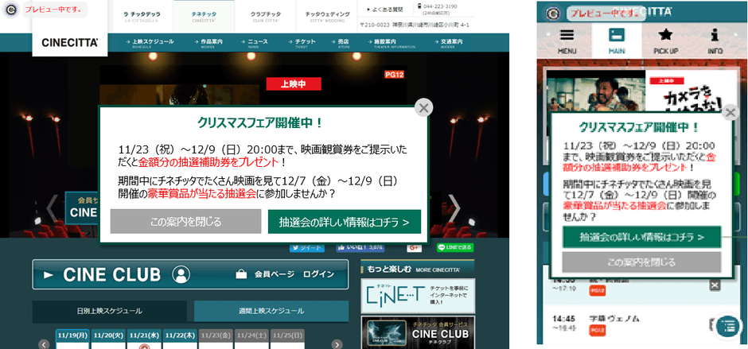Open the チッタウェディング site tab

[327, 17]
